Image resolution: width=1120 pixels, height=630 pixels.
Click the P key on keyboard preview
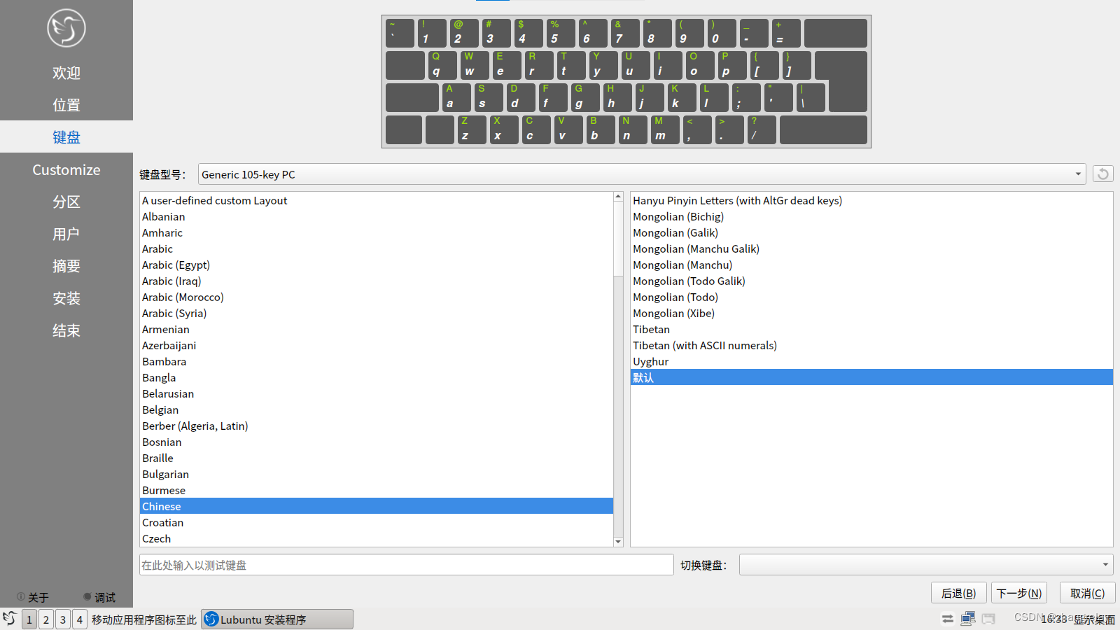pyautogui.click(x=732, y=65)
